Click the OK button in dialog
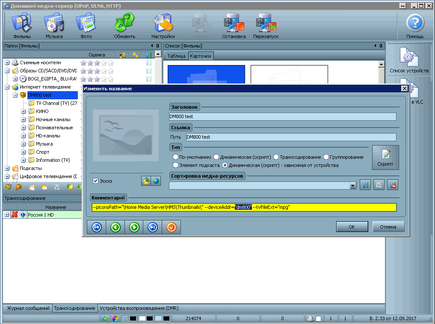Screen dimensions: 435x324 point(352,227)
